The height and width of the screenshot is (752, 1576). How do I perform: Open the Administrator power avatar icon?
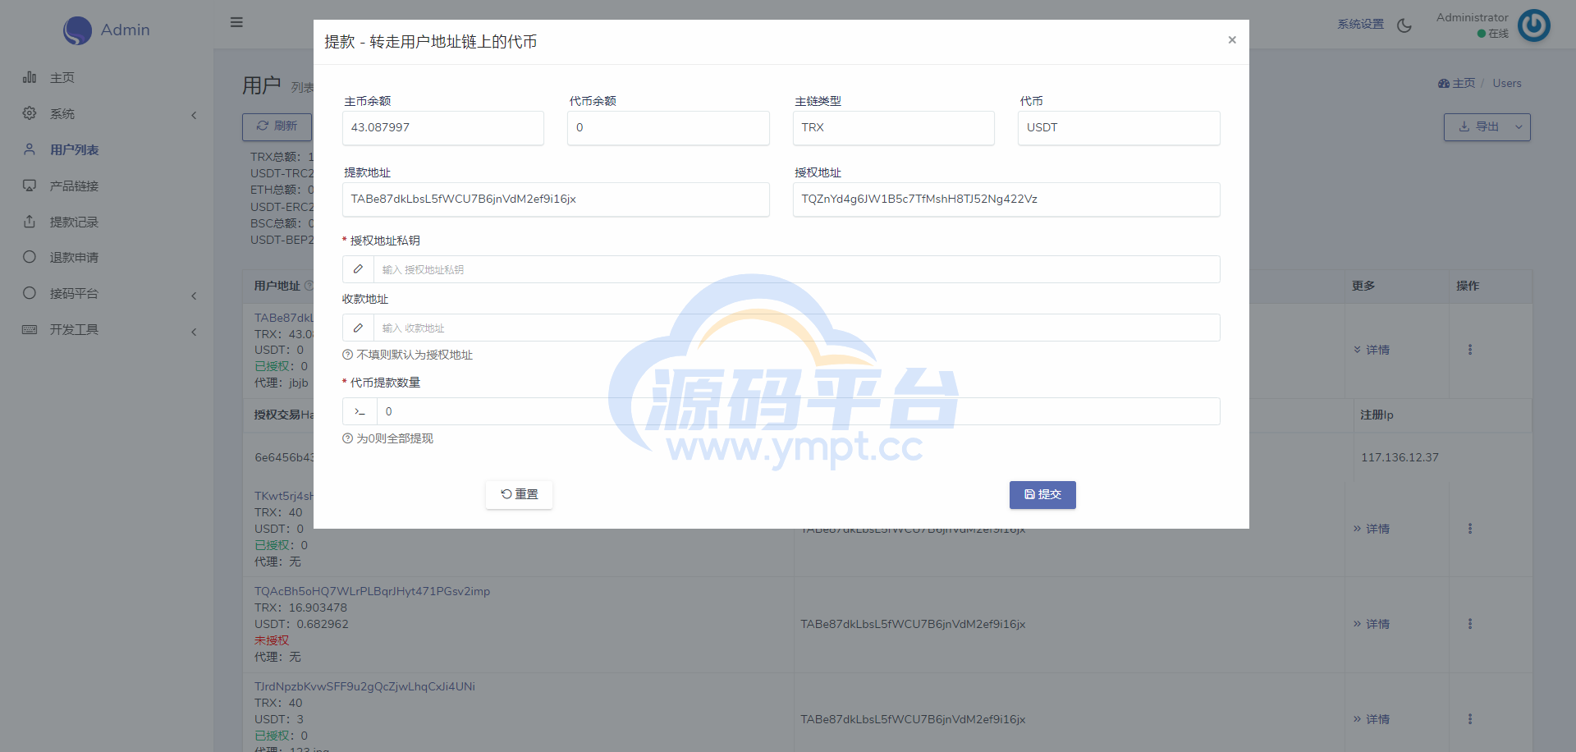(x=1533, y=25)
